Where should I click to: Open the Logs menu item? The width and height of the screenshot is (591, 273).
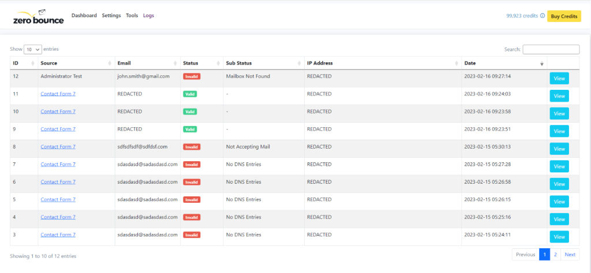(x=148, y=16)
